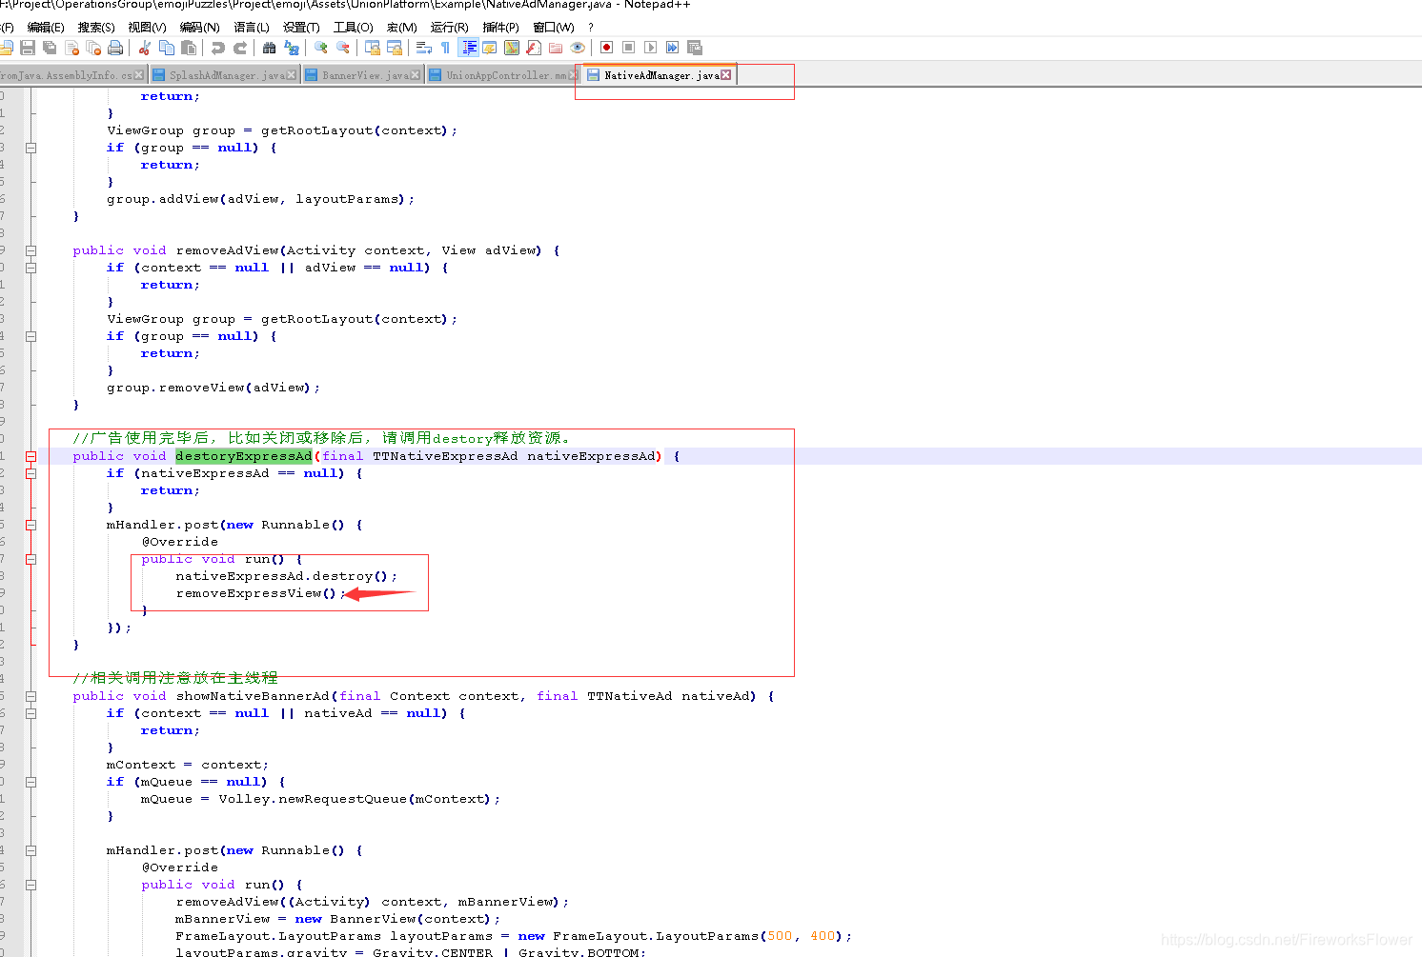This screenshot has width=1422, height=957.
Task: Save the current recorded macro icon
Action: pyautogui.click(x=695, y=48)
